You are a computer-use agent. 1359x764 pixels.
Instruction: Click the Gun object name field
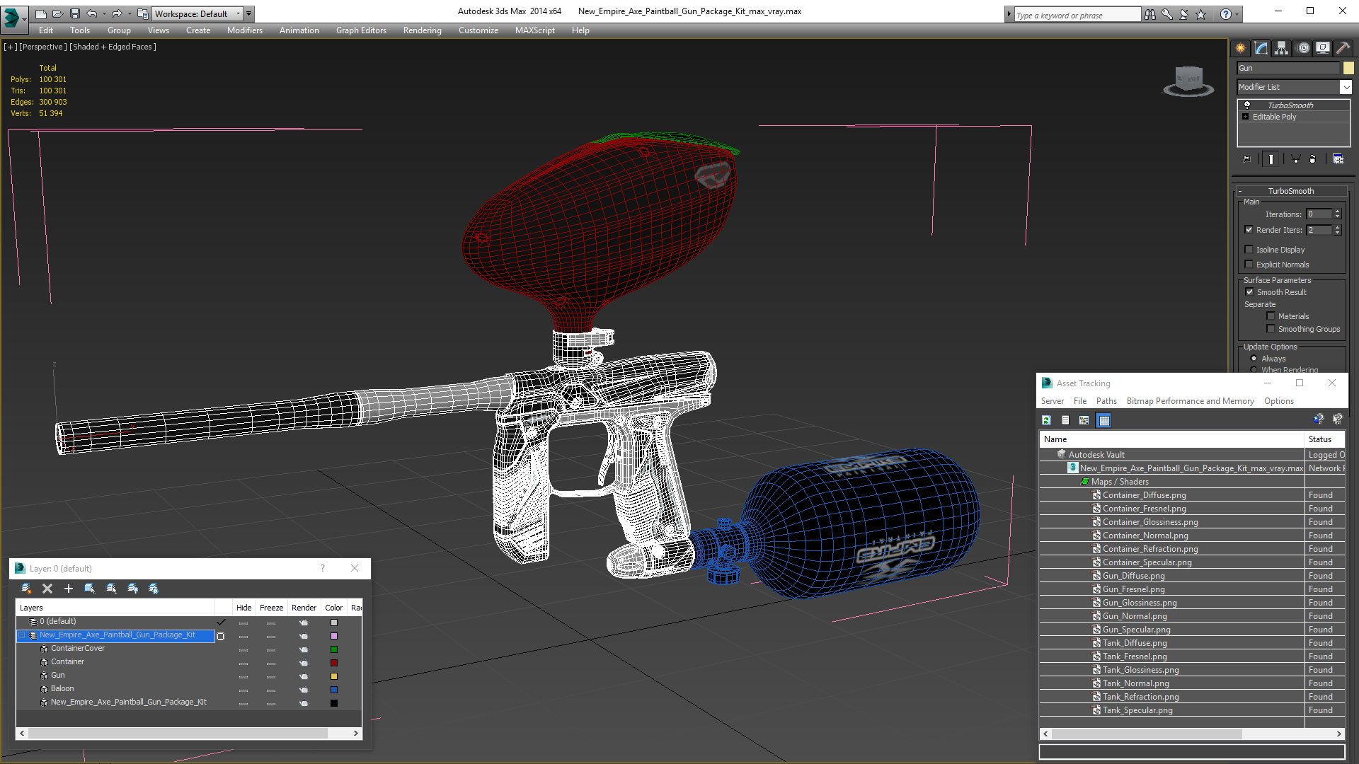[1288, 68]
